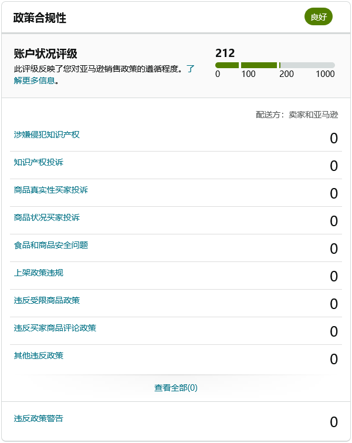The height and width of the screenshot is (443, 352).
Task: Click the green 良好 status badge
Action: (319, 16)
